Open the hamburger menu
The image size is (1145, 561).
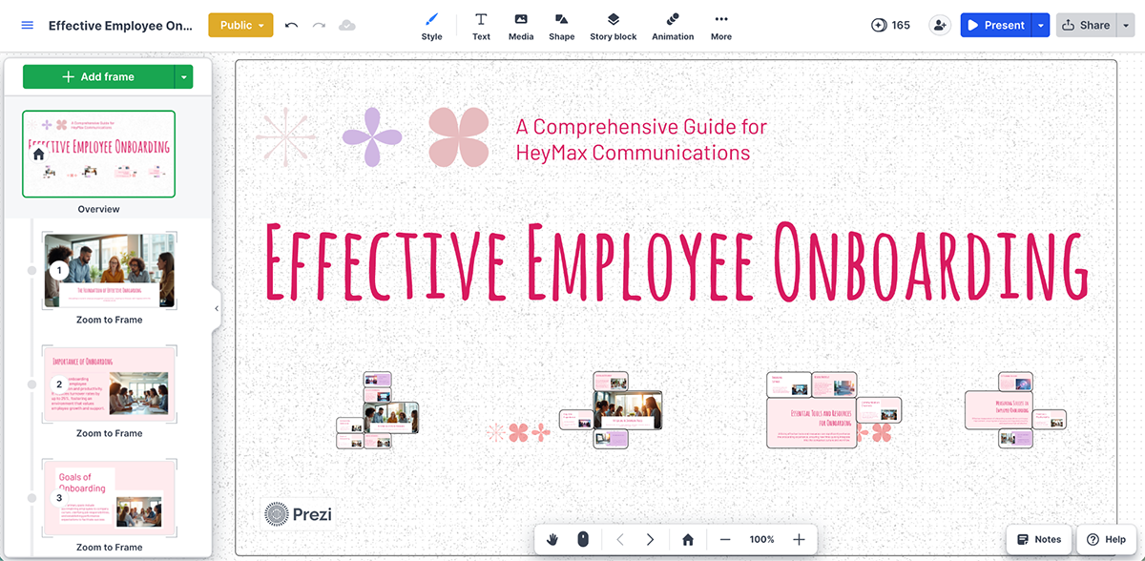[x=27, y=25]
